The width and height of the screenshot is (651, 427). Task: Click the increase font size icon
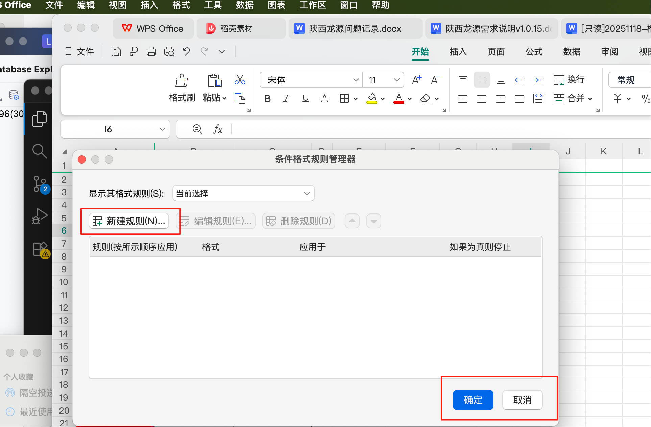click(x=416, y=80)
